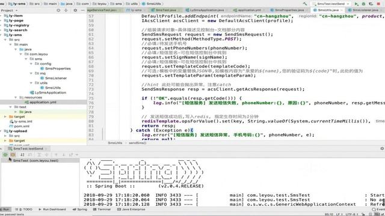Open the Spring tool window
Viewport: 385px width, 216px height.
(x=80, y=209)
